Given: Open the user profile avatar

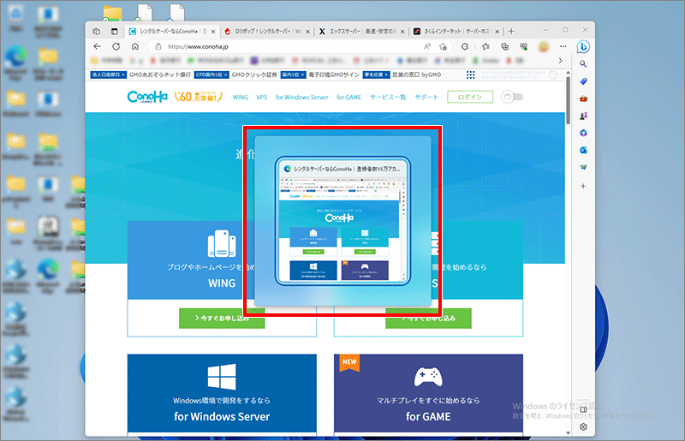Looking at the screenshot, I should pyautogui.click(x=544, y=46).
